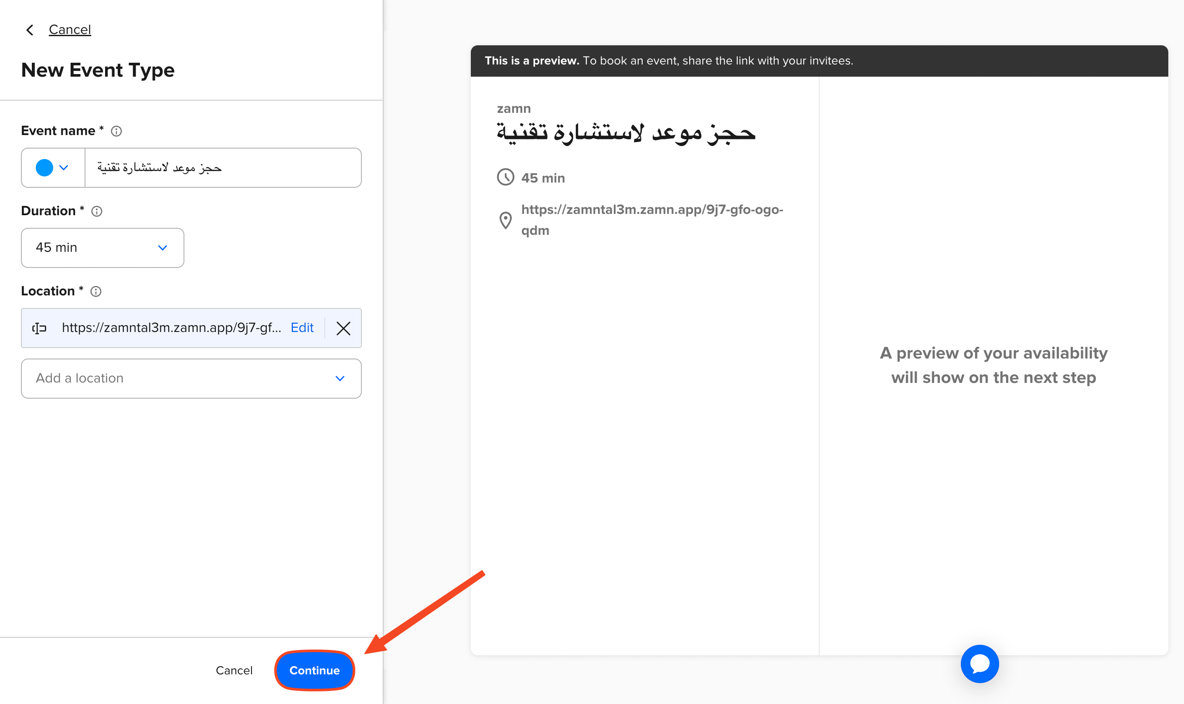Viewport: 1184px width, 704px height.
Task: Open the Location info tooltip icon
Action: tap(96, 291)
